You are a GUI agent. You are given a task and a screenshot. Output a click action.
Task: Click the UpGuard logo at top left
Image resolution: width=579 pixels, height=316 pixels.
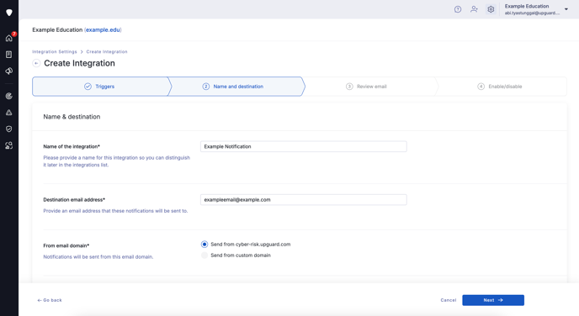pos(9,13)
